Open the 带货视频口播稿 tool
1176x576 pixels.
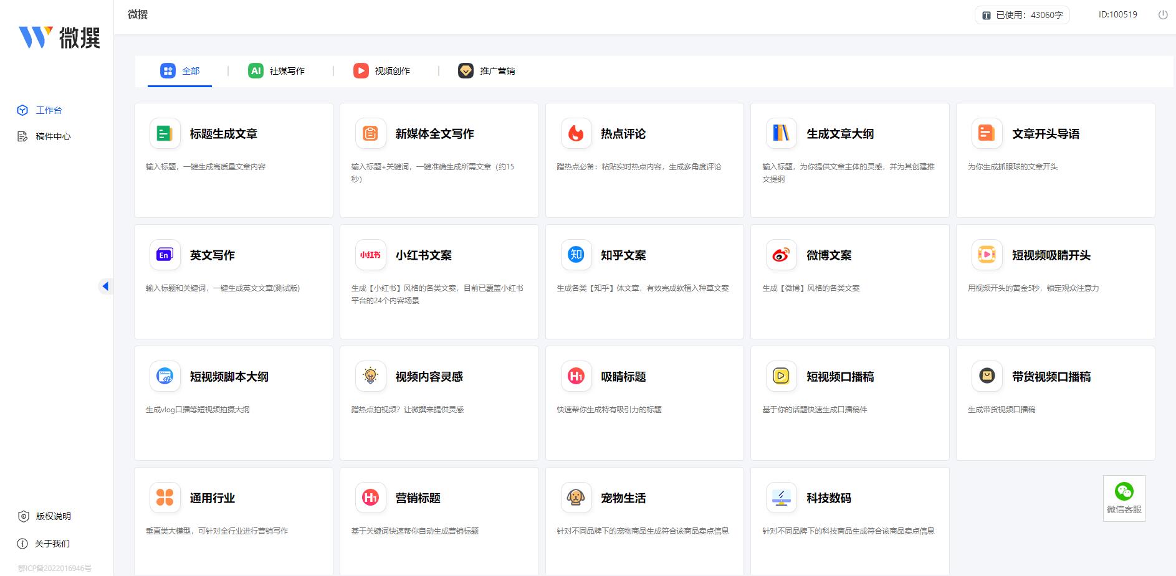pos(987,375)
